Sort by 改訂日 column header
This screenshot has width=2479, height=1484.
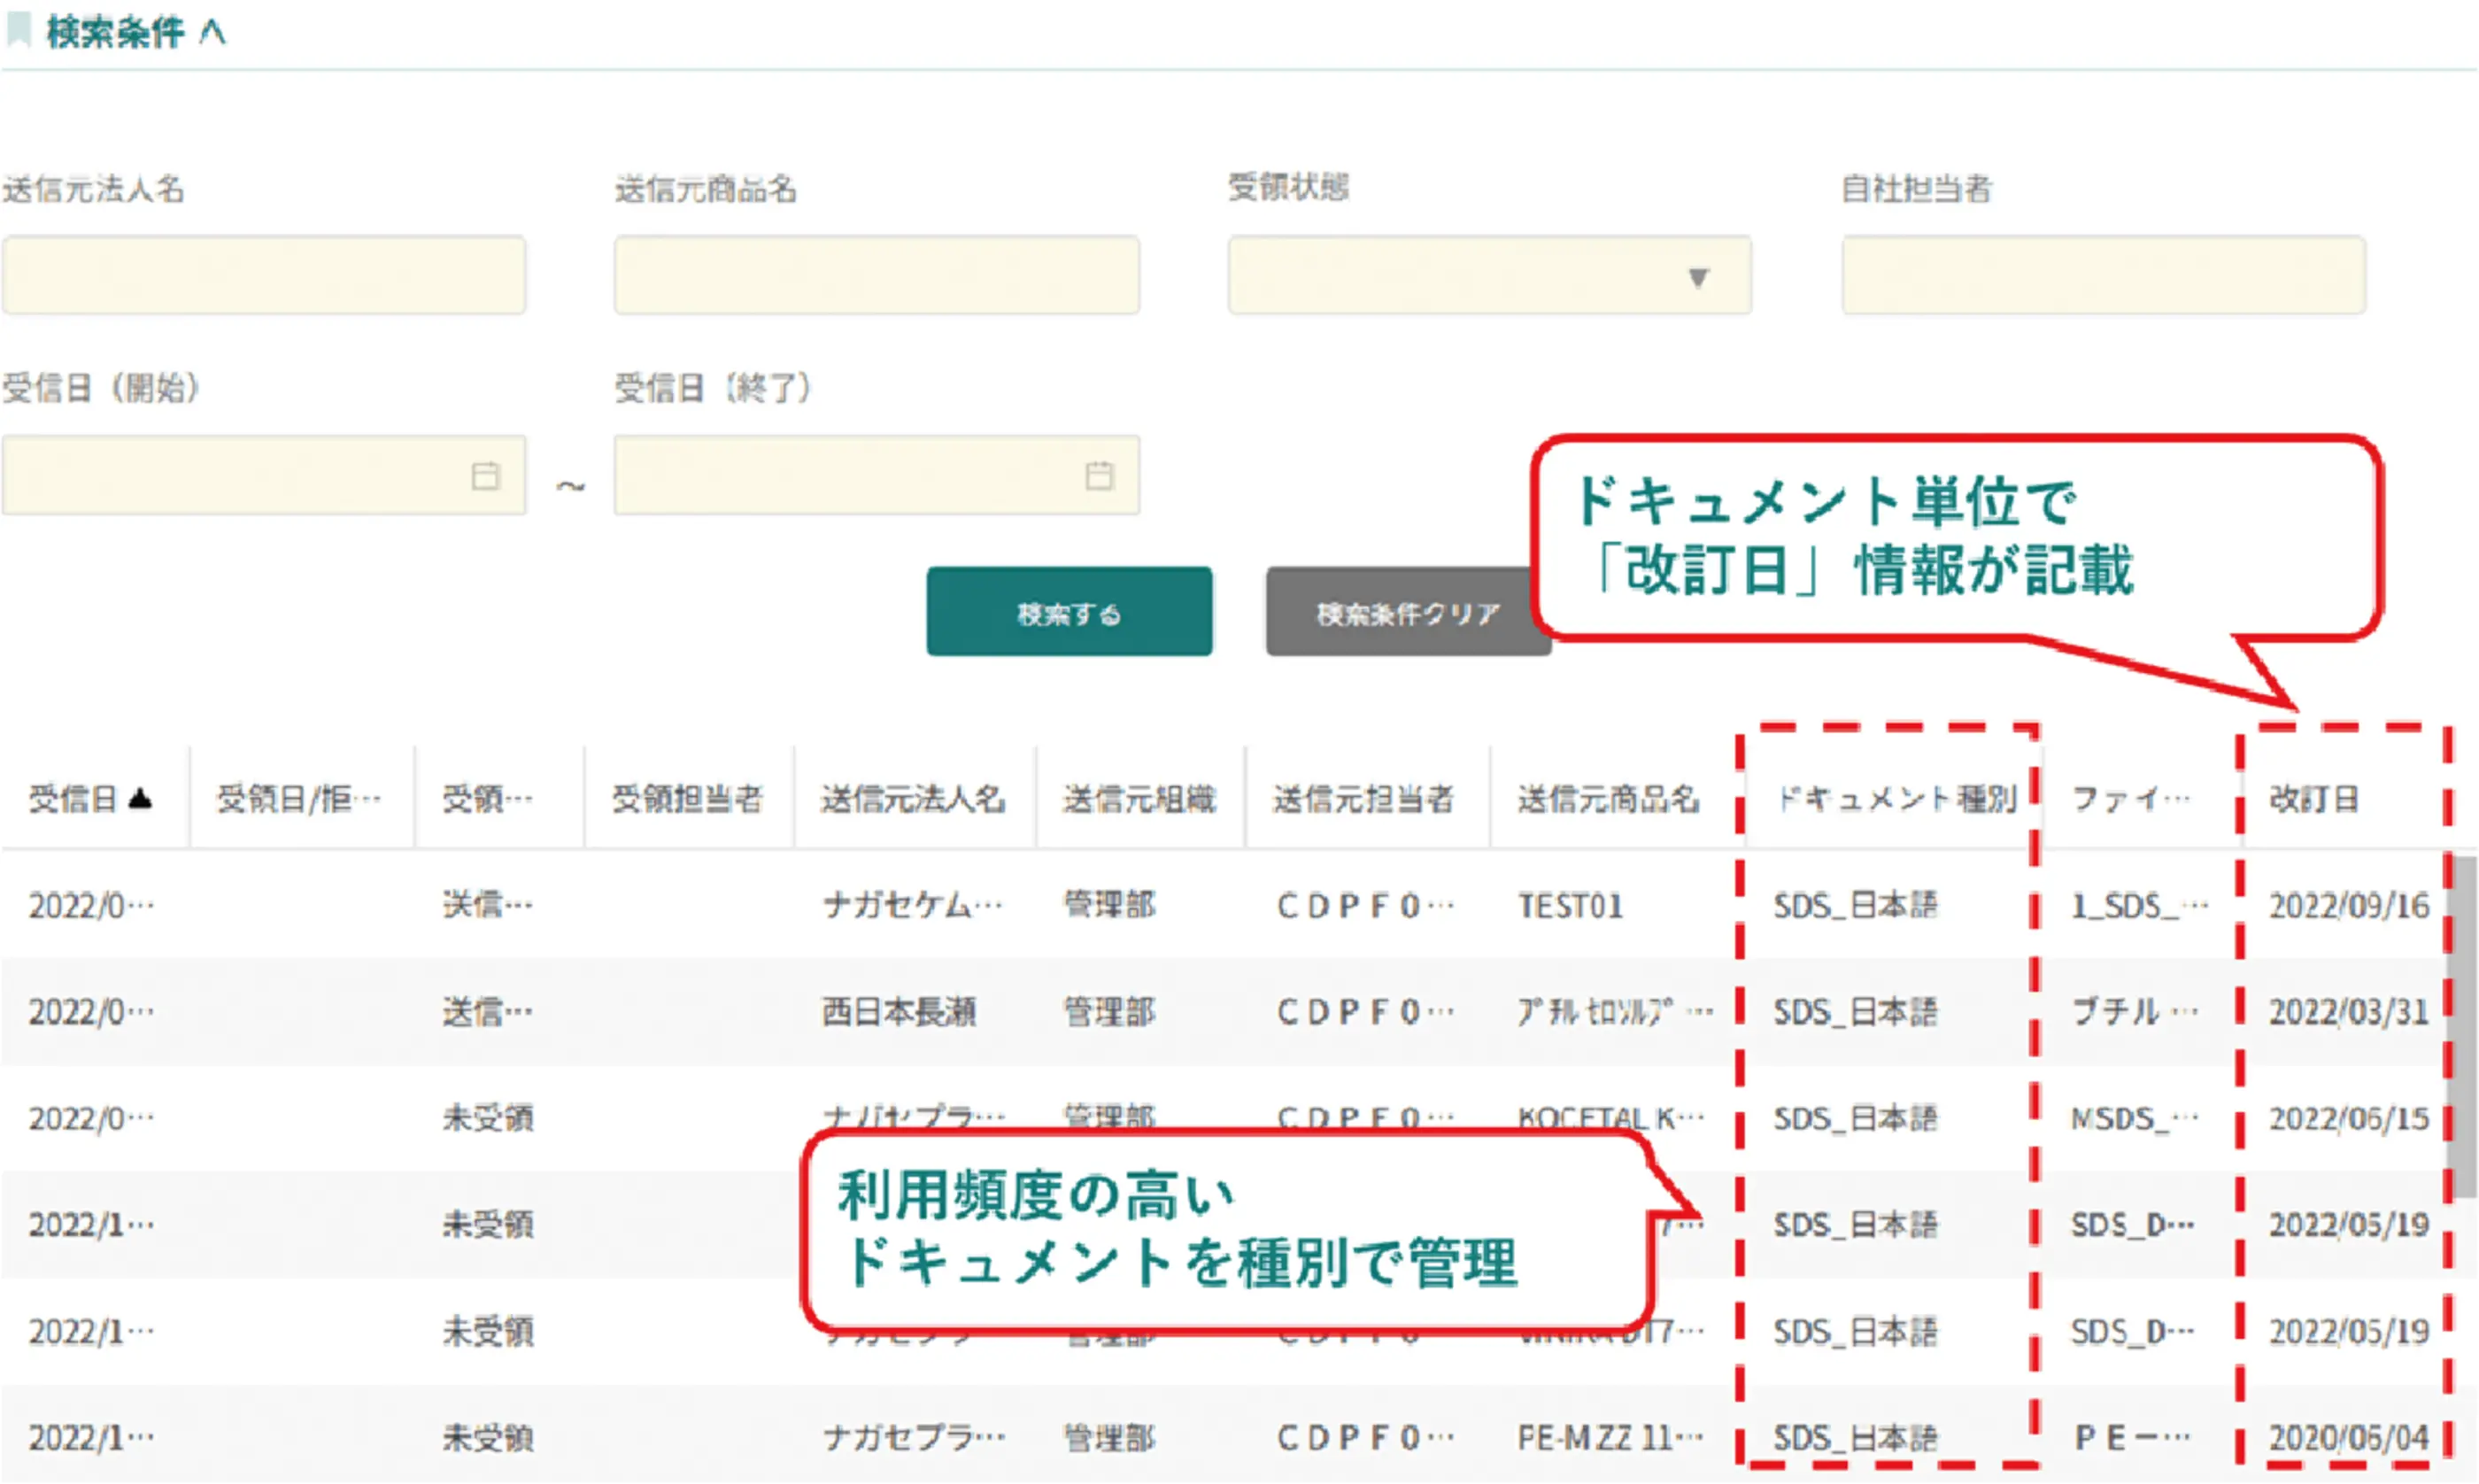[2313, 799]
